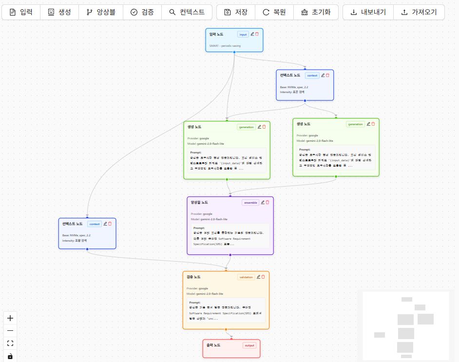Click the minimap overview panel
Image resolution: width=459 pixels, height=362 pixels.
tap(406, 326)
